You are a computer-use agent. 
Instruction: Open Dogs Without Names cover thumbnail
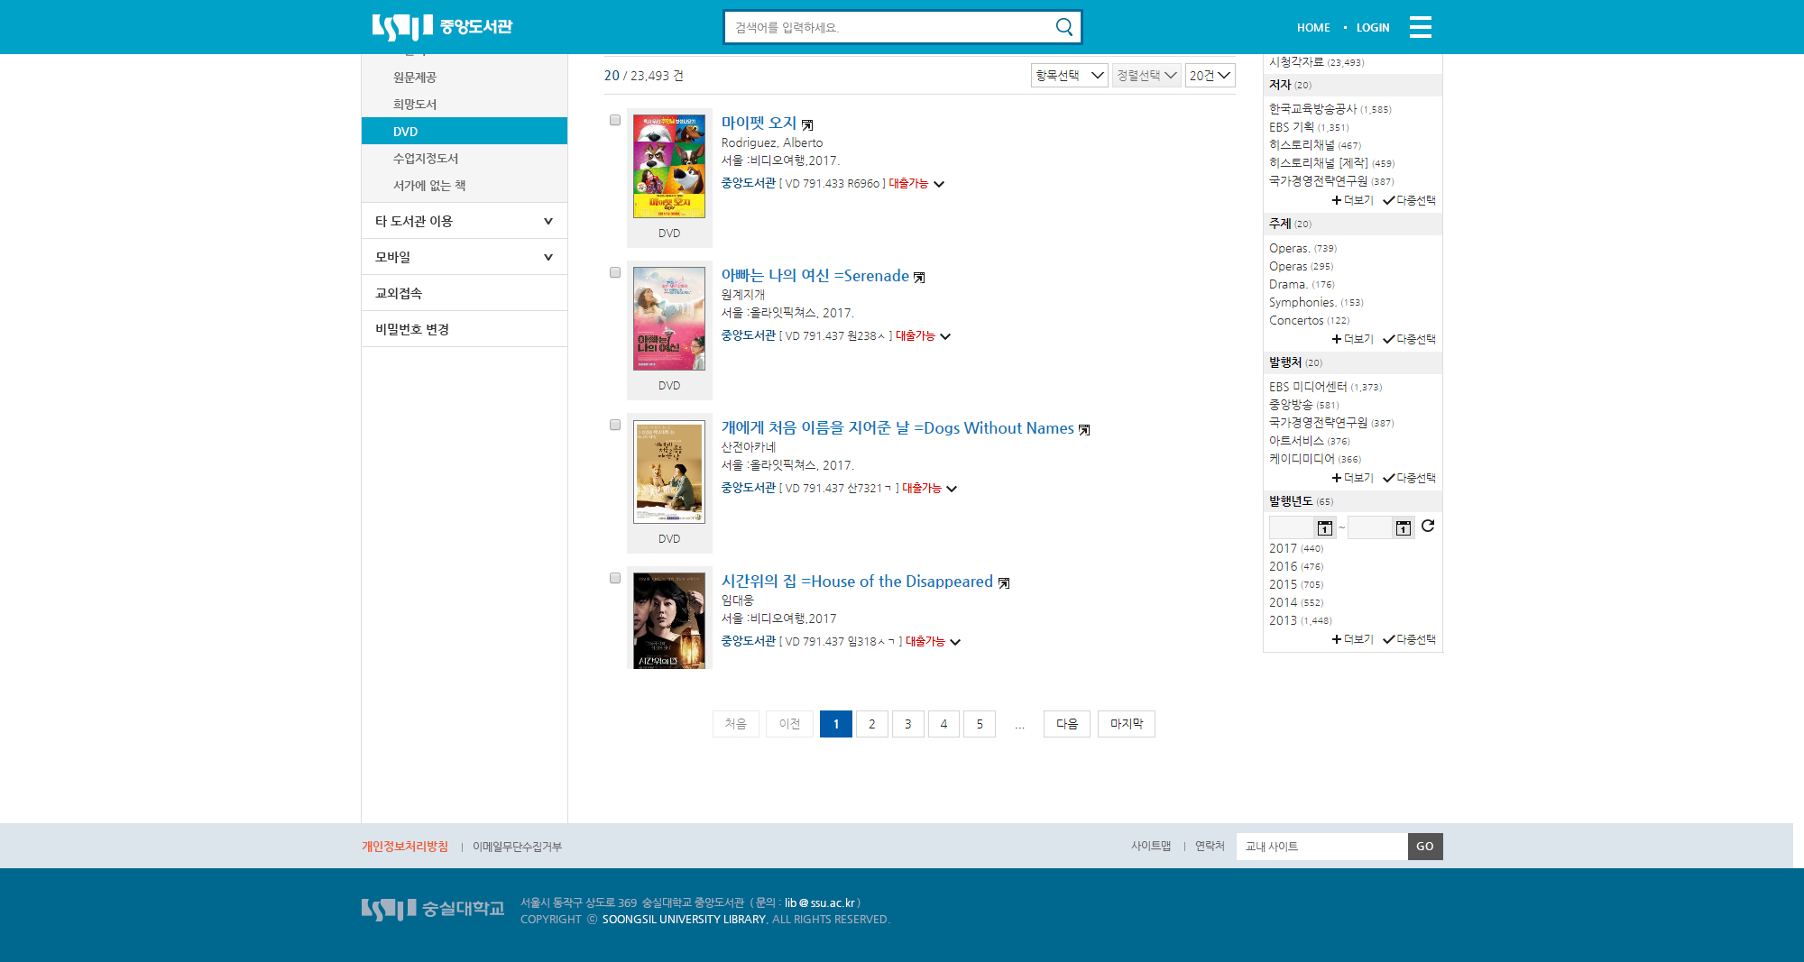[669, 472]
